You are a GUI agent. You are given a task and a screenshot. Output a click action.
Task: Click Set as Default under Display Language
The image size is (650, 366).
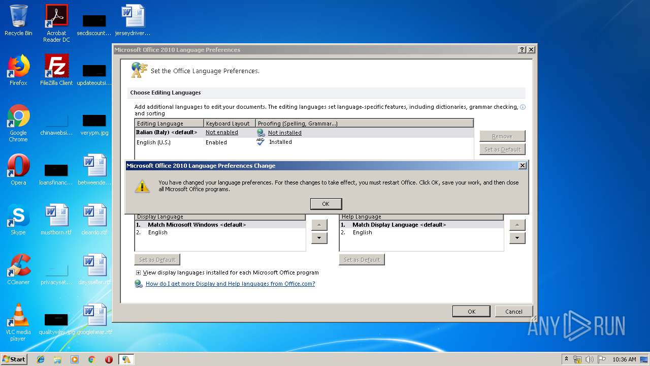click(x=157, y=260)
